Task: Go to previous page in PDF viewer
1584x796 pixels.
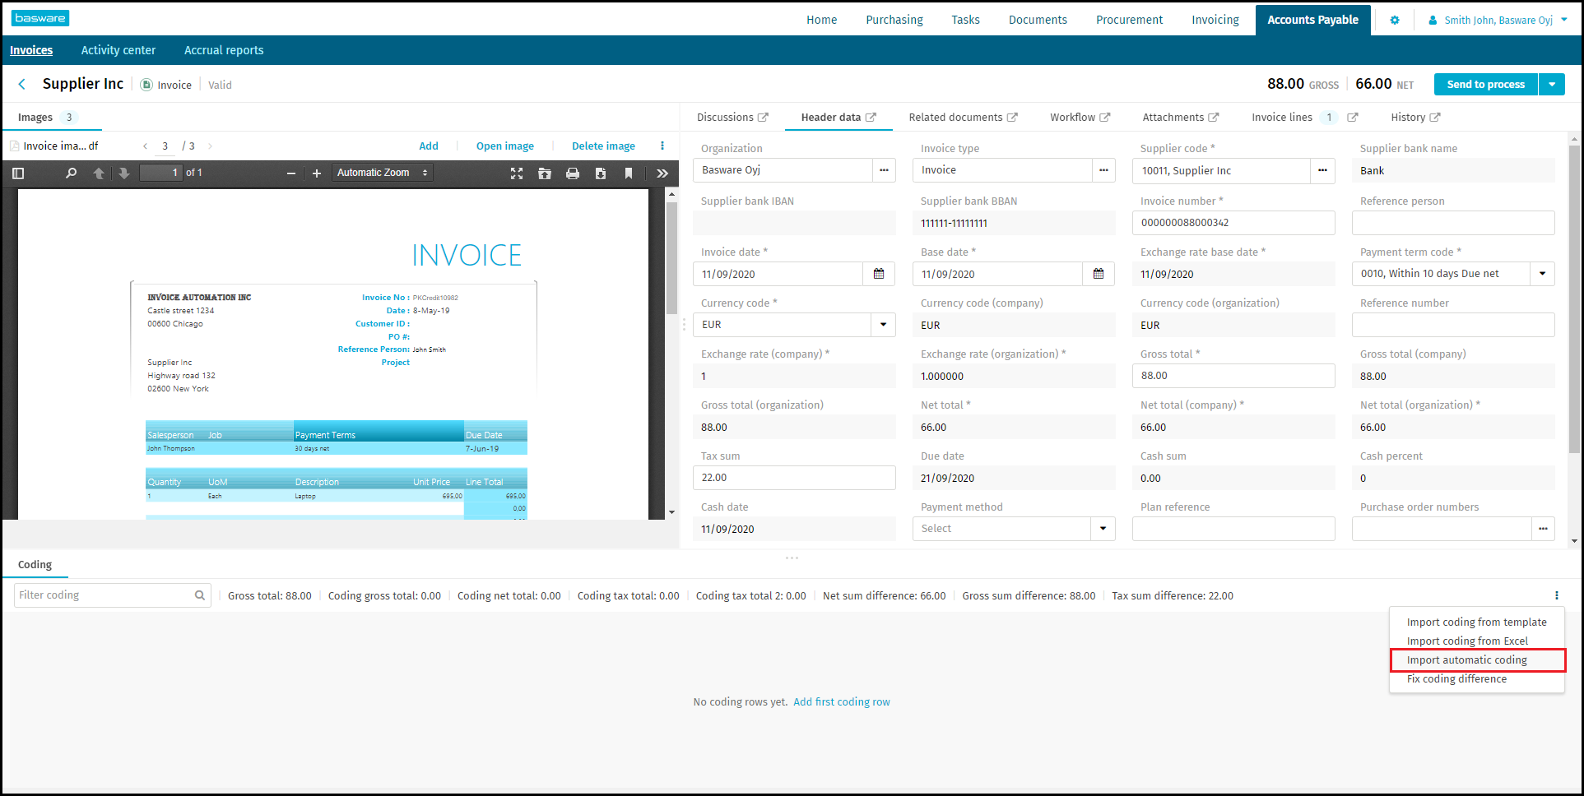Action: (x=99, y=173)
